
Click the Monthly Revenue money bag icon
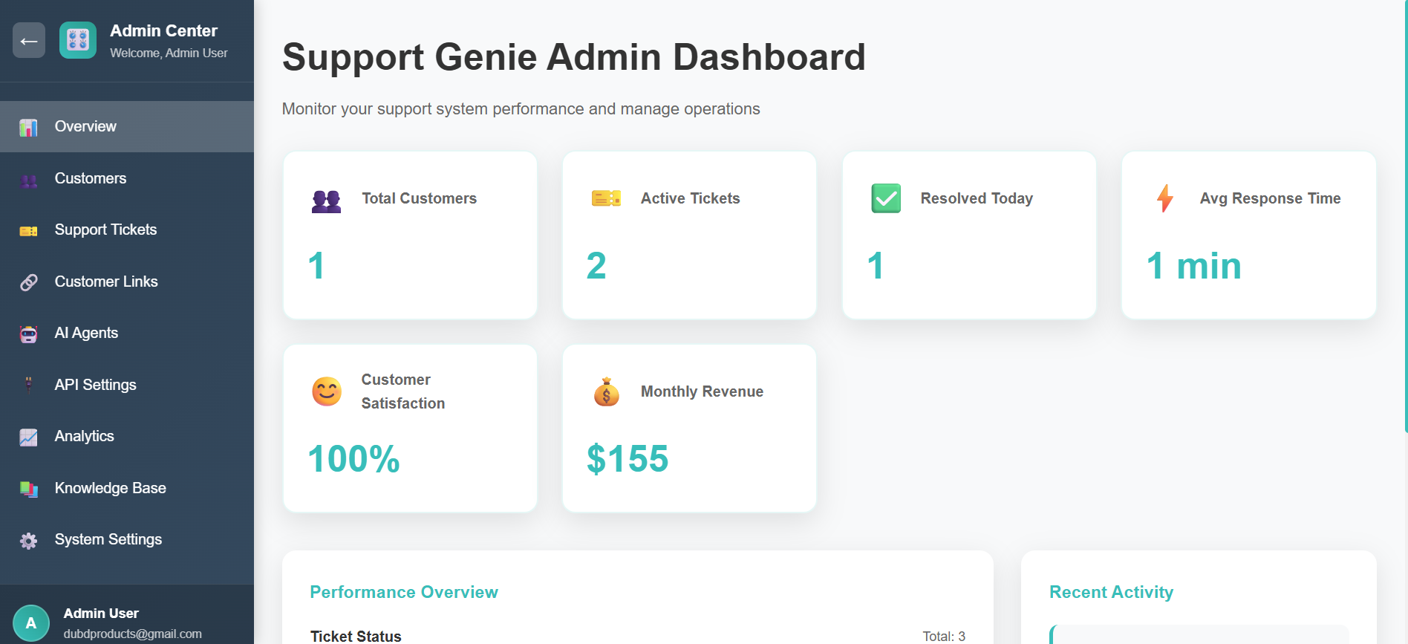coord(607,391)
